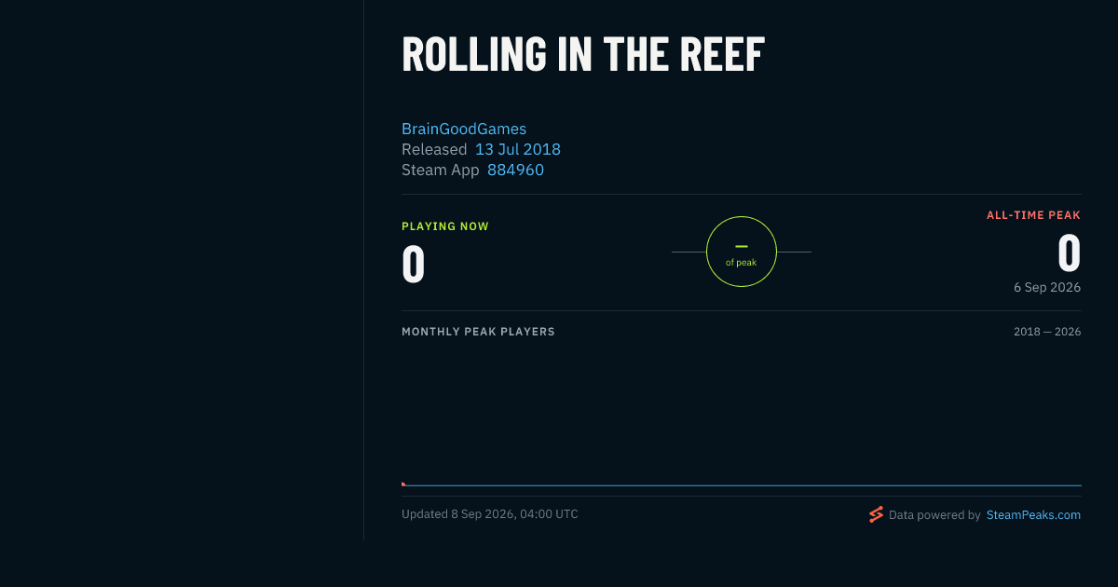The image size is (1118, 587).
Task: Click the 'Released' label text
Action: click(434, 149)
